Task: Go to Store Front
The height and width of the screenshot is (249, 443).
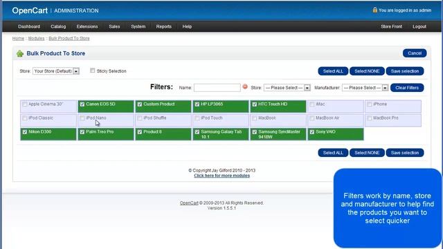Action: point(391,26)
